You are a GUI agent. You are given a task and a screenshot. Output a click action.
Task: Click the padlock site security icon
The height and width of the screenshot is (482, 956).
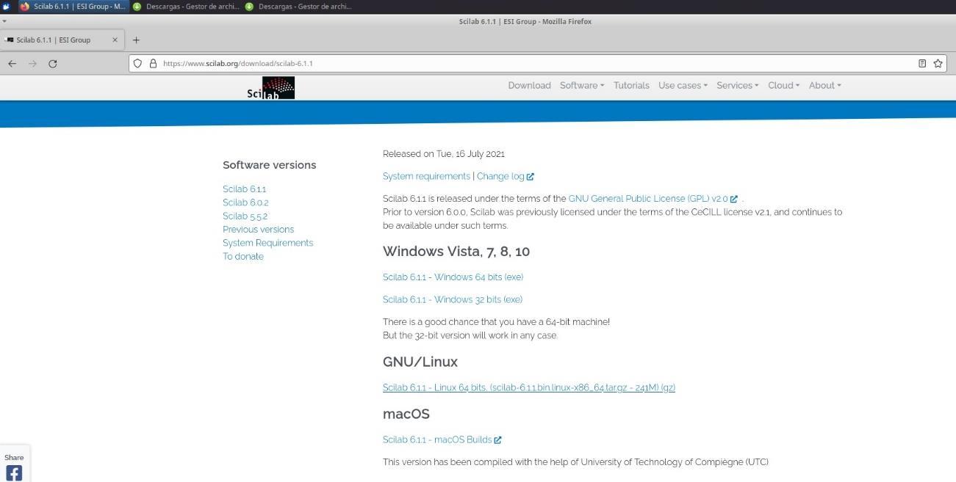tap(153, 63)
